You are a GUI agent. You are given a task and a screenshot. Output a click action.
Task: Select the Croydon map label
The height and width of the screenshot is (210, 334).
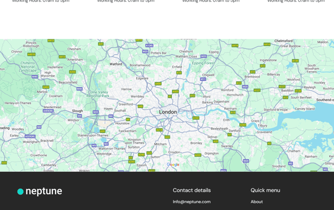coord(174,152)
